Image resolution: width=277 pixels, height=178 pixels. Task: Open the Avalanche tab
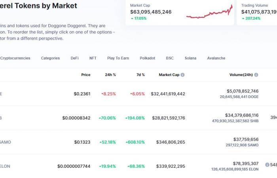[x=216, y=58]
